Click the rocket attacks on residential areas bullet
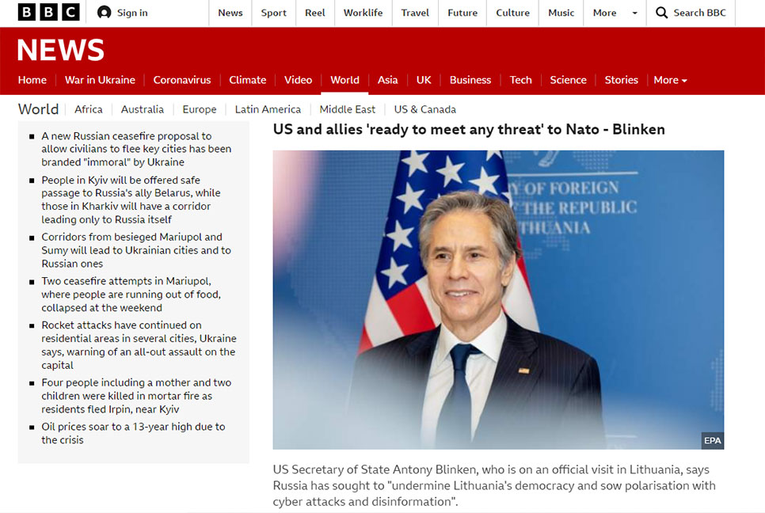This screenshot has height=513, width=765. (x=139, y=344)
